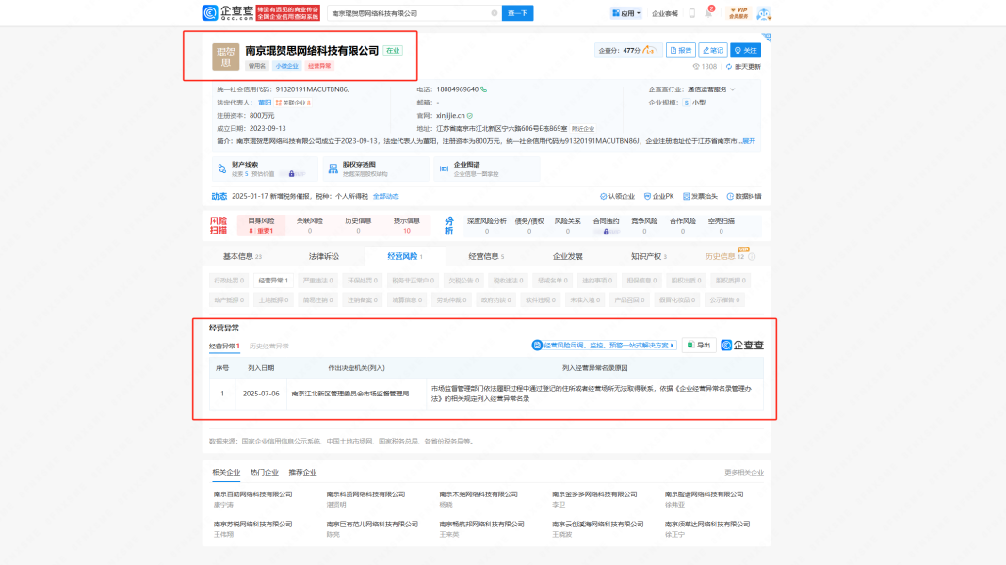
Task: Click 发票抬头 invoice icon
Action: tap(700, 196)
